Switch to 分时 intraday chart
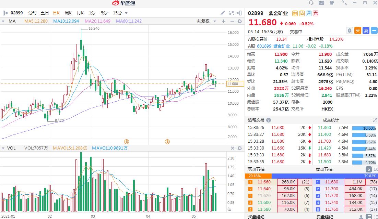The image size is (378, 219). [32, 13]
